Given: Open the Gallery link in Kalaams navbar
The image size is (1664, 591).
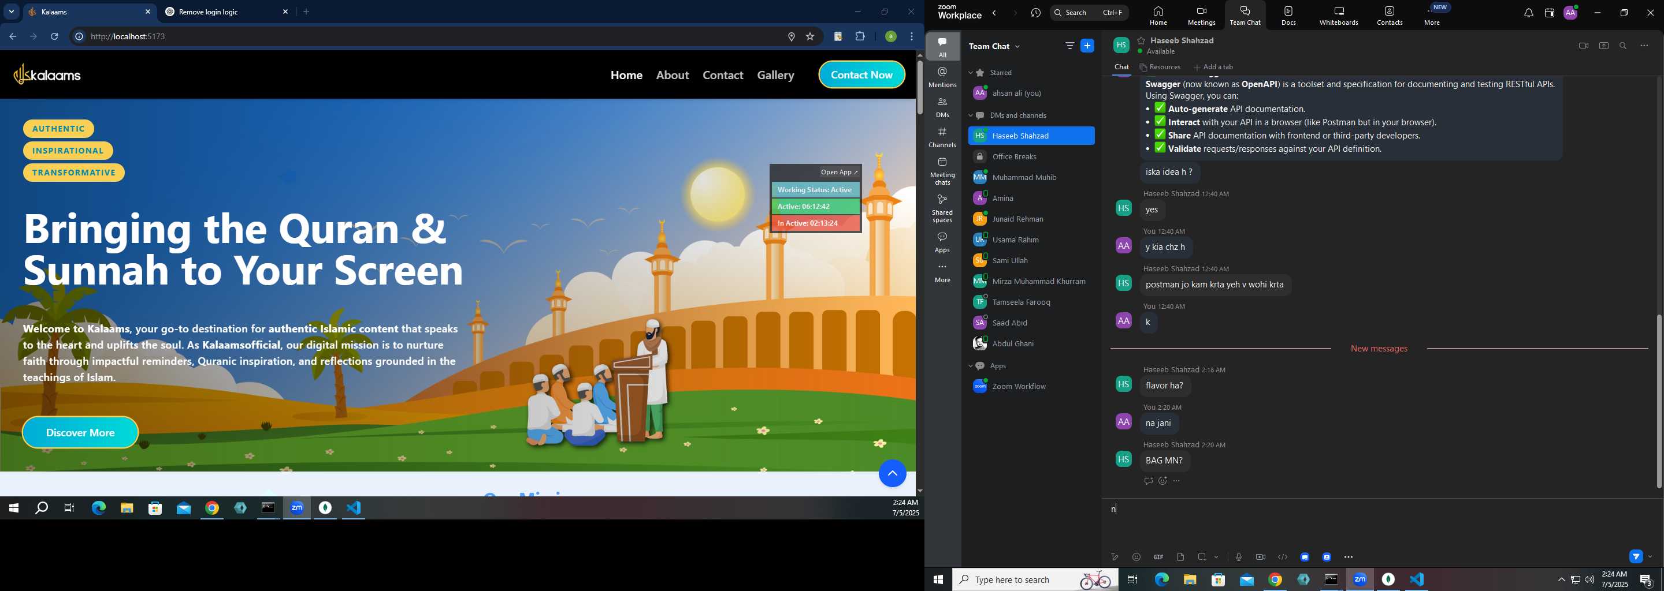Looking at the screenshot, I should tap(776, 75).
